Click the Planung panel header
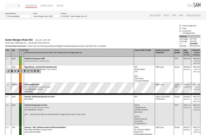The height and width of the screenshot is (135, 206). click(x=190, y=36)
